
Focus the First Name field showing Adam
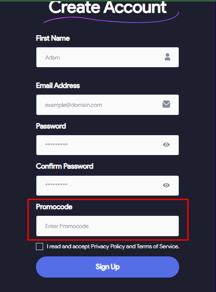[x=107, y=57]
